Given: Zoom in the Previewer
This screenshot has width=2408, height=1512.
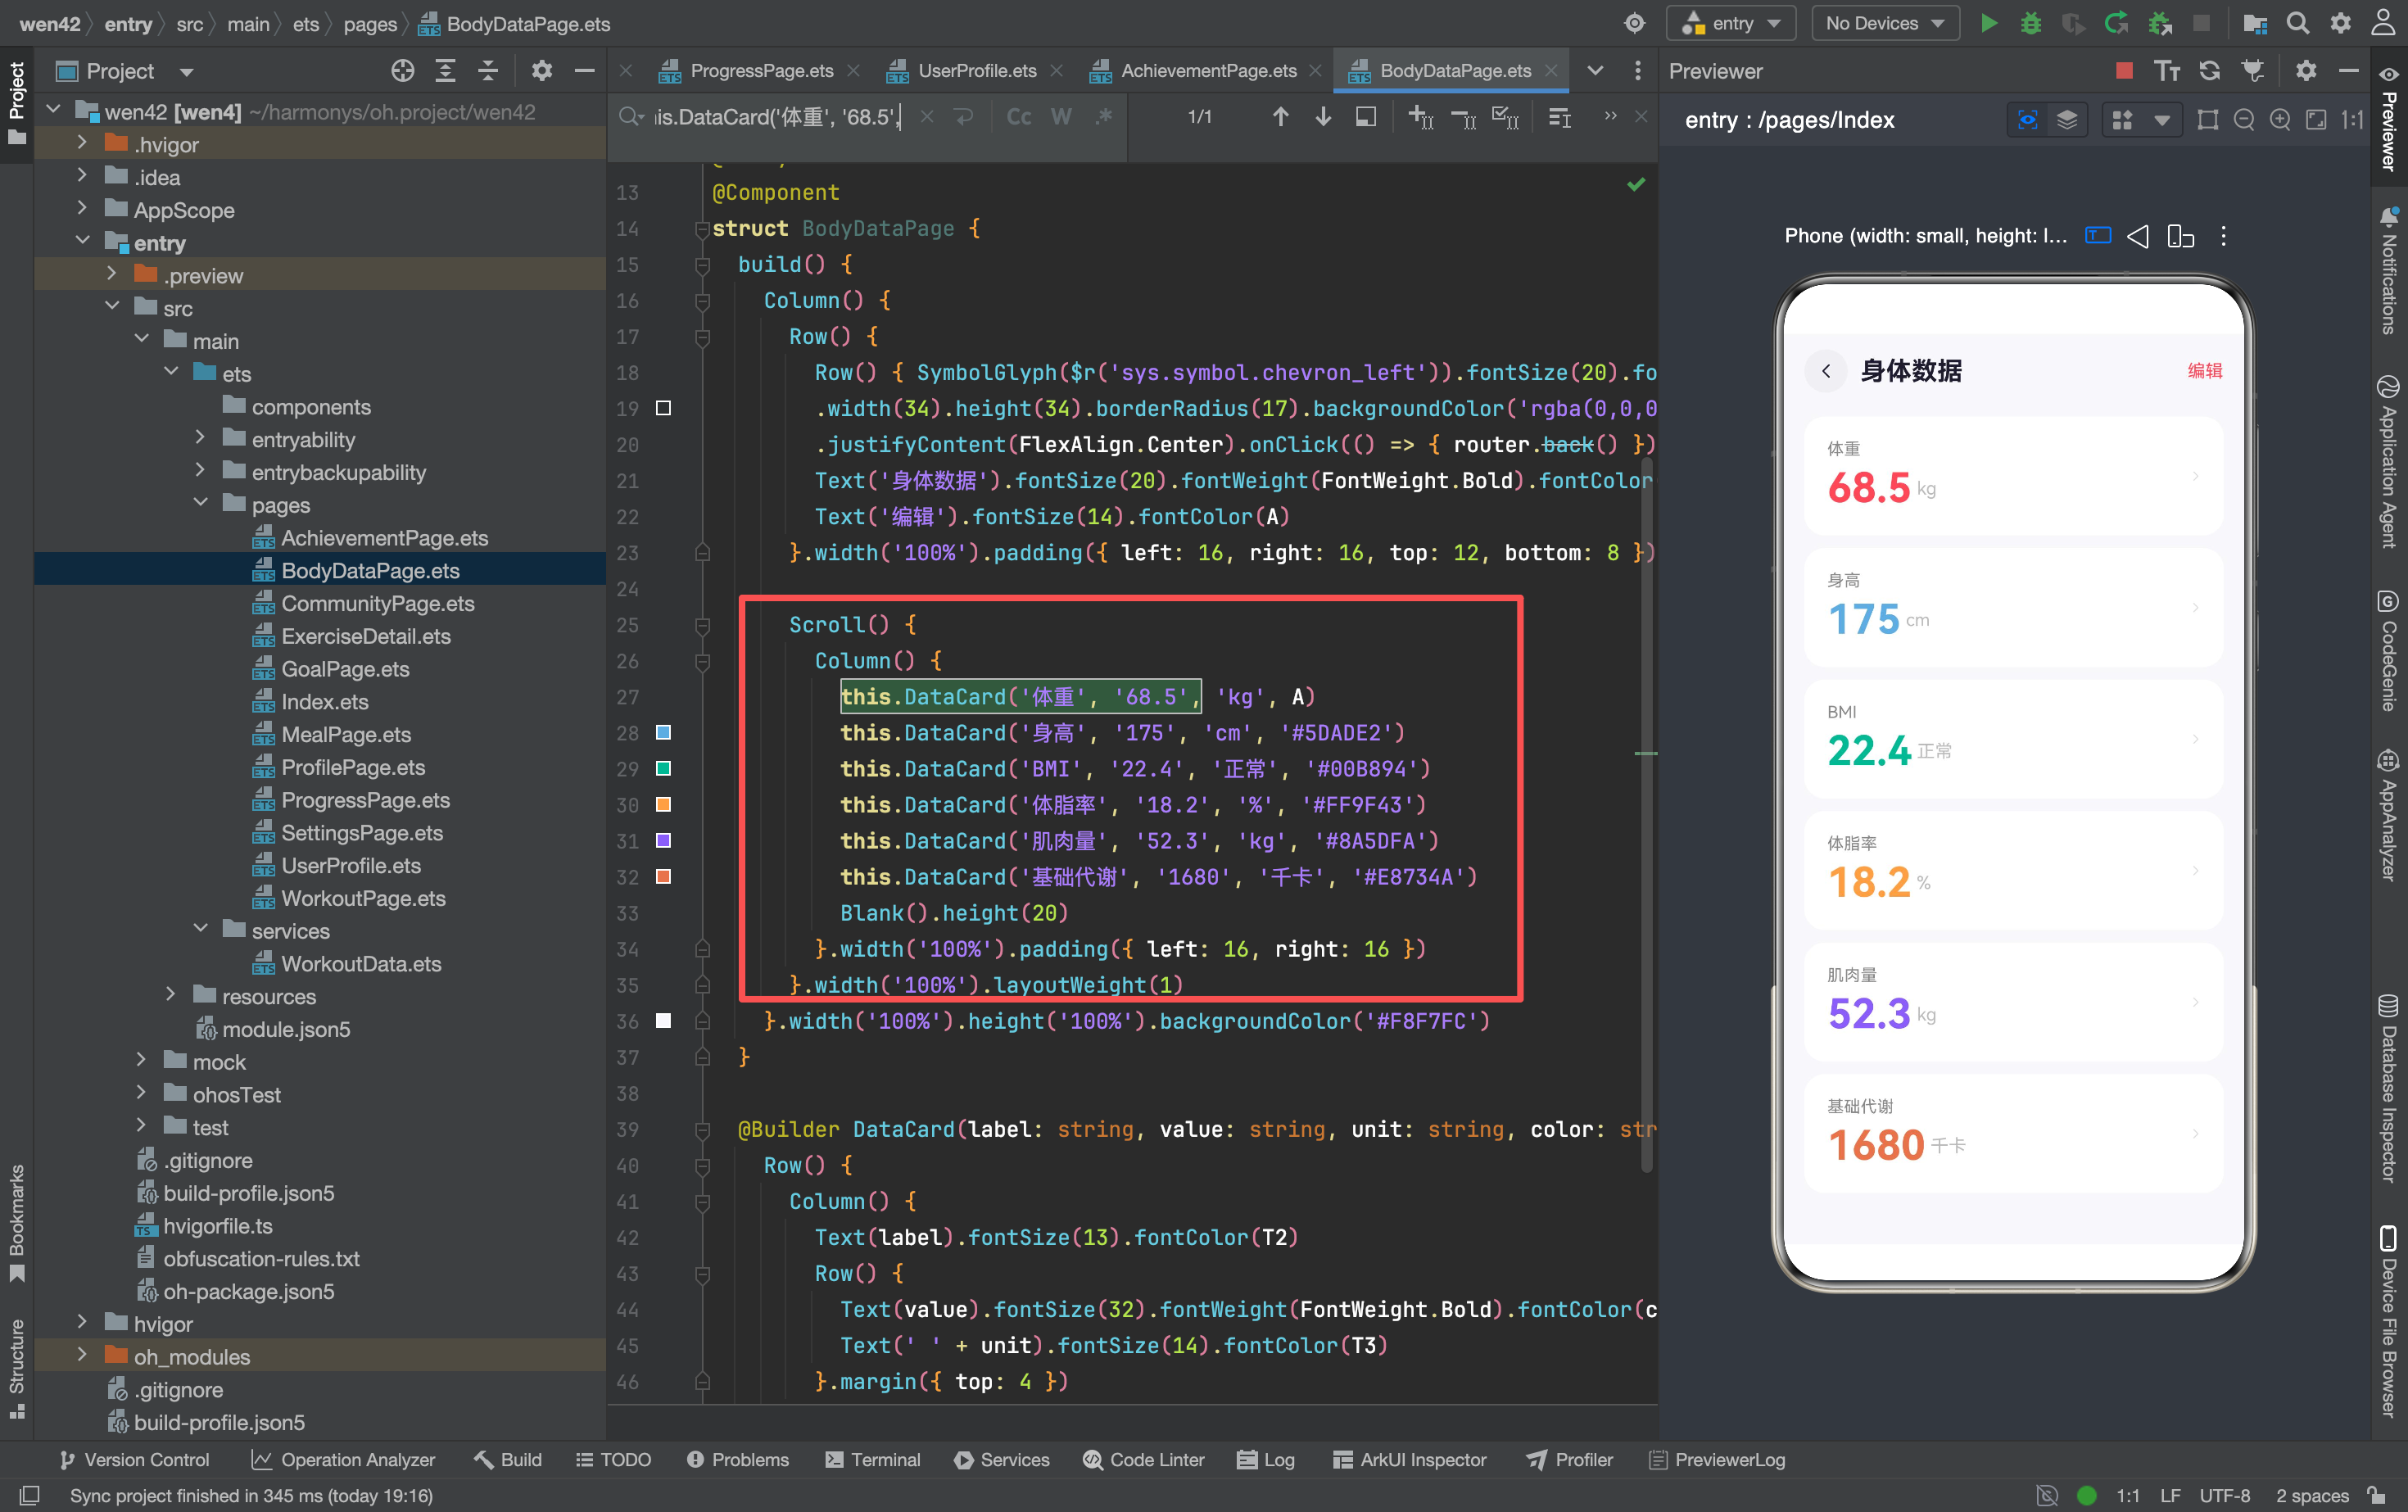Looking at the screenshot, I should pyautogui.click(x=2280, y=120).
